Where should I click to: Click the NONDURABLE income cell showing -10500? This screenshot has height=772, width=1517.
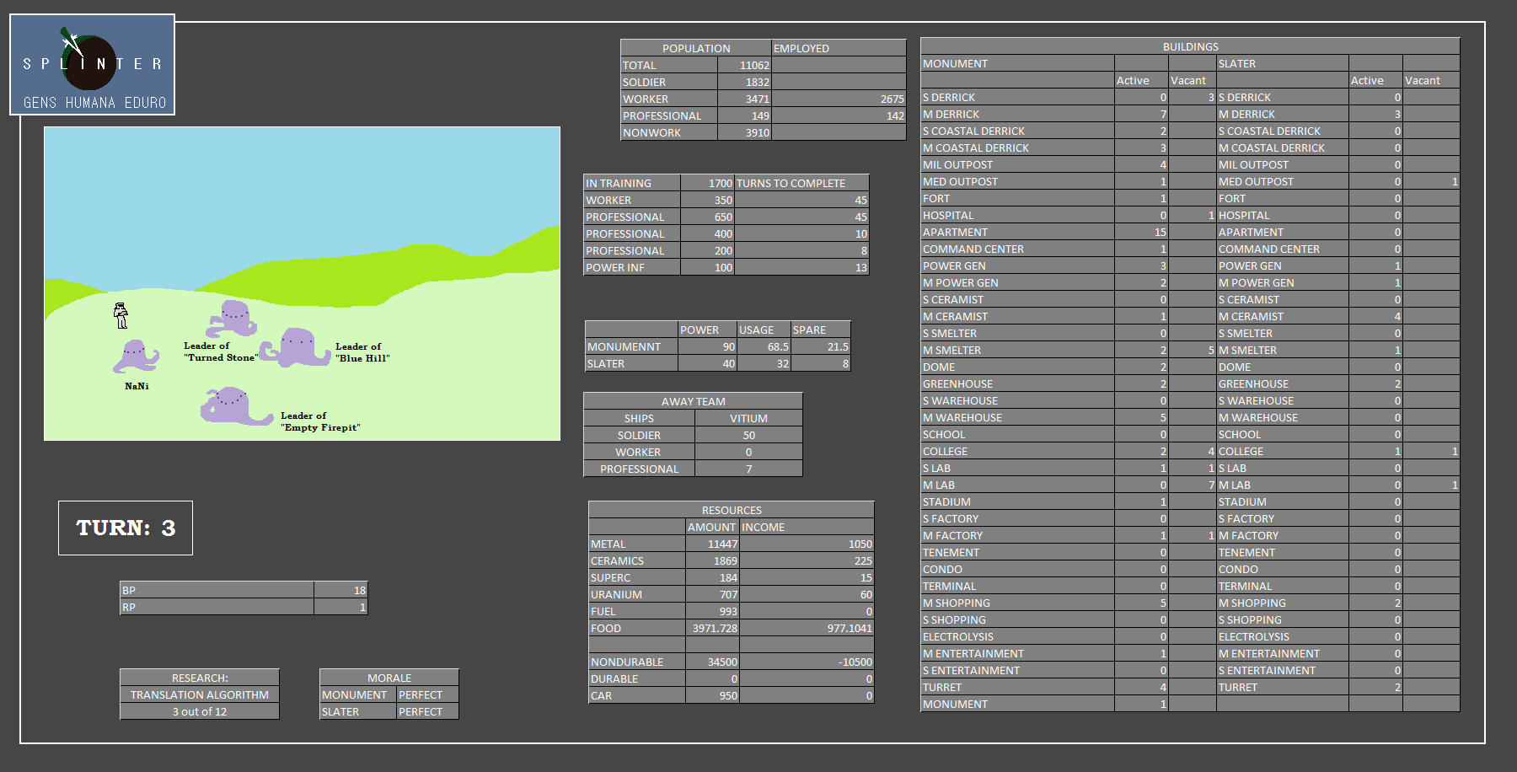point(807,662)
